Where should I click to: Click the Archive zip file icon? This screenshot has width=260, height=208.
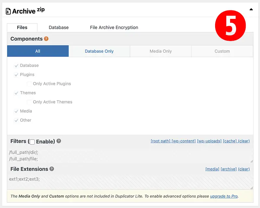(8, 11)
